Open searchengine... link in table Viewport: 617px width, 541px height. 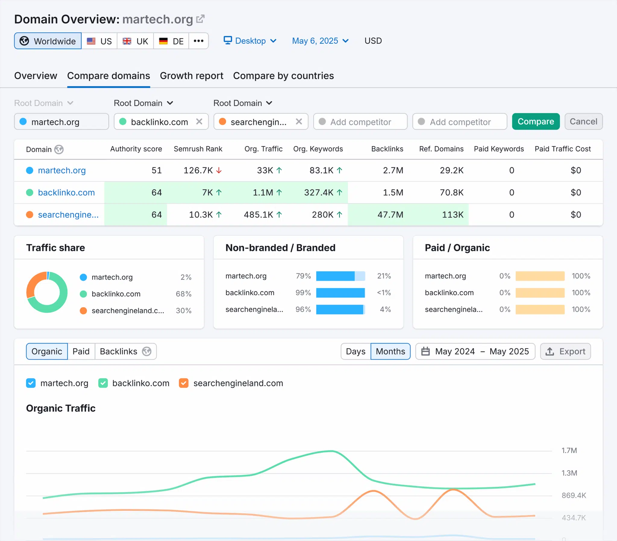(68, 215)
